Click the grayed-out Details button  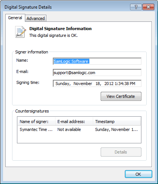121,152
